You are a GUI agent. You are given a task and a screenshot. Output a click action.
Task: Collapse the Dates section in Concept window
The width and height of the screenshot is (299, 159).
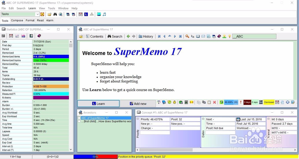(x=203, y=119)
